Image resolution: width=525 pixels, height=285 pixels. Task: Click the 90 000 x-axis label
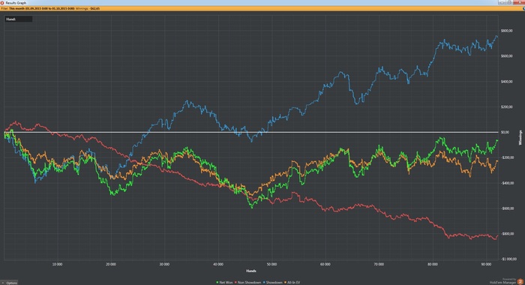tap(486, 264)
